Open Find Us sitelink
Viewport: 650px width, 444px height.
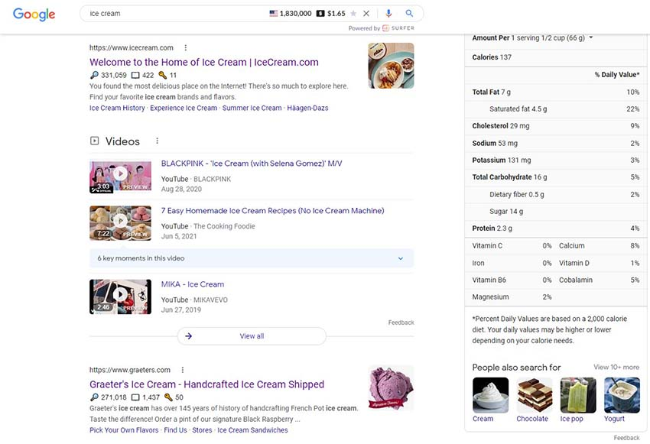pos(175,430)
